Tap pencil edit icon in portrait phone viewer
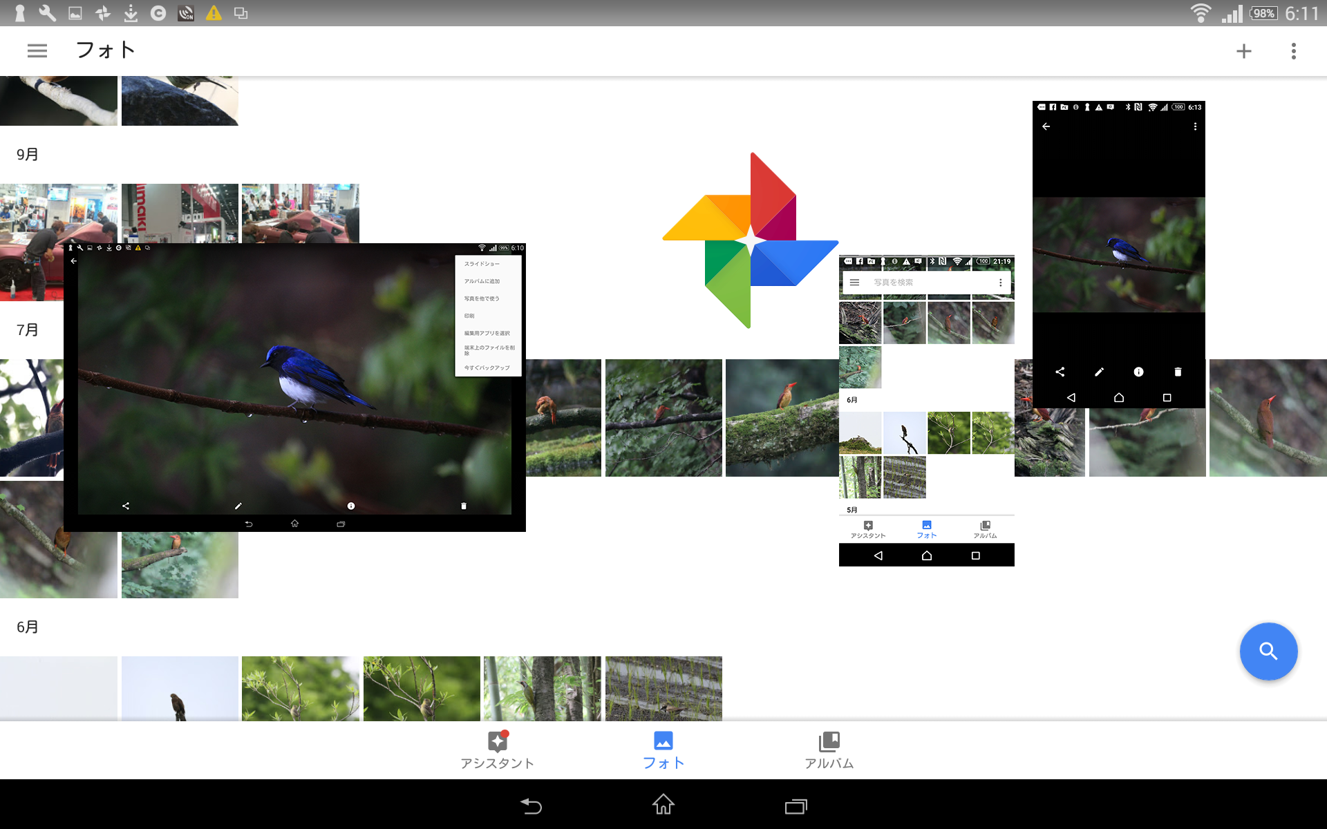 (1100, 372)
